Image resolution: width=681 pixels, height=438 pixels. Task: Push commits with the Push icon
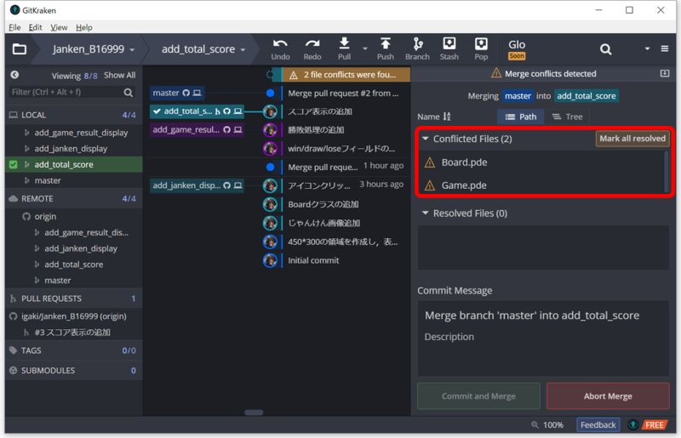click(x=386, y=49)
